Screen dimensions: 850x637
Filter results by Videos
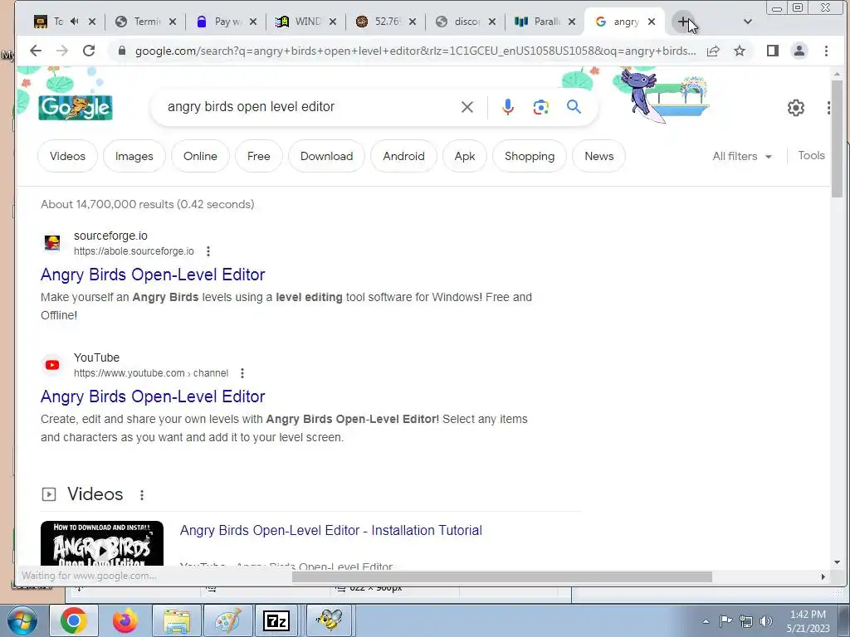click(x=68, y=156)
